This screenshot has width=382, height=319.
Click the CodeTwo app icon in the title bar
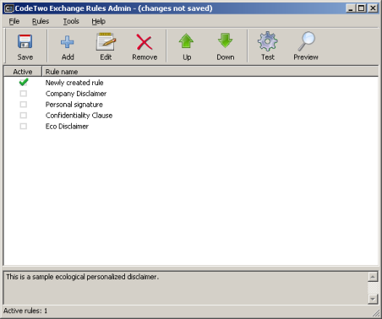click(x=9, y=8)
